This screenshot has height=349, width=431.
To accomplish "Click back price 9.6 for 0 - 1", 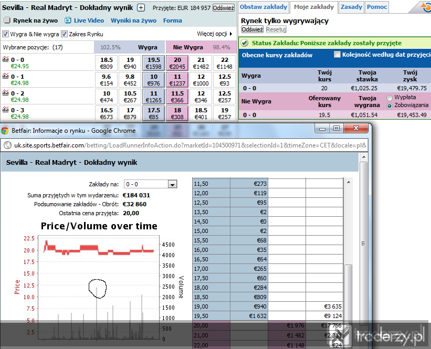I will [x=107, y=80].
